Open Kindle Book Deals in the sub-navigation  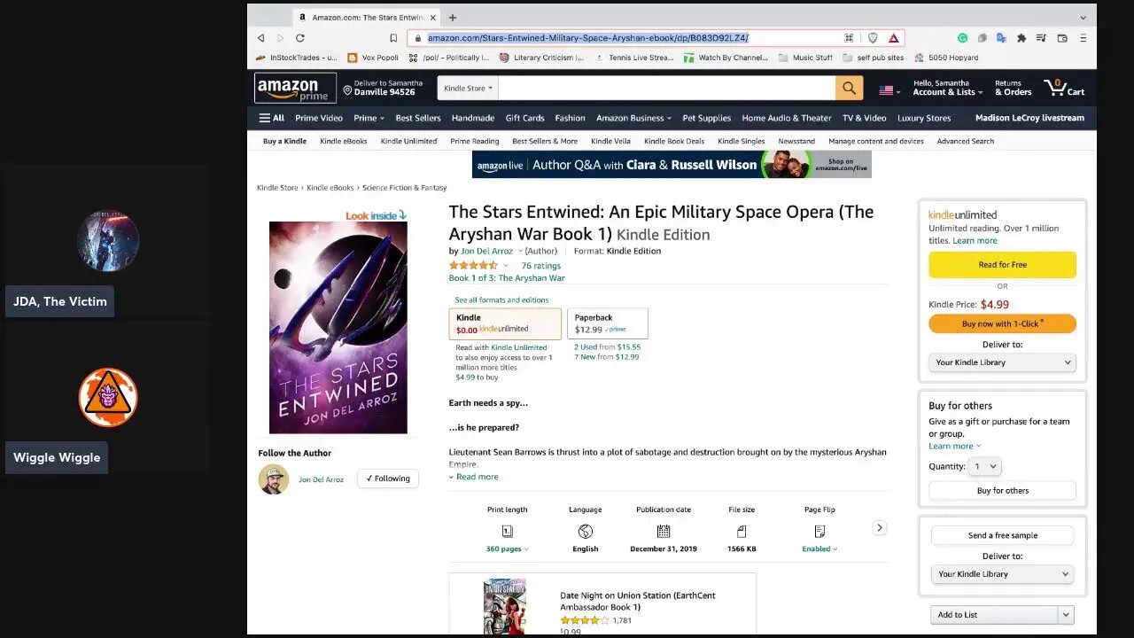[x=673, y=141]
